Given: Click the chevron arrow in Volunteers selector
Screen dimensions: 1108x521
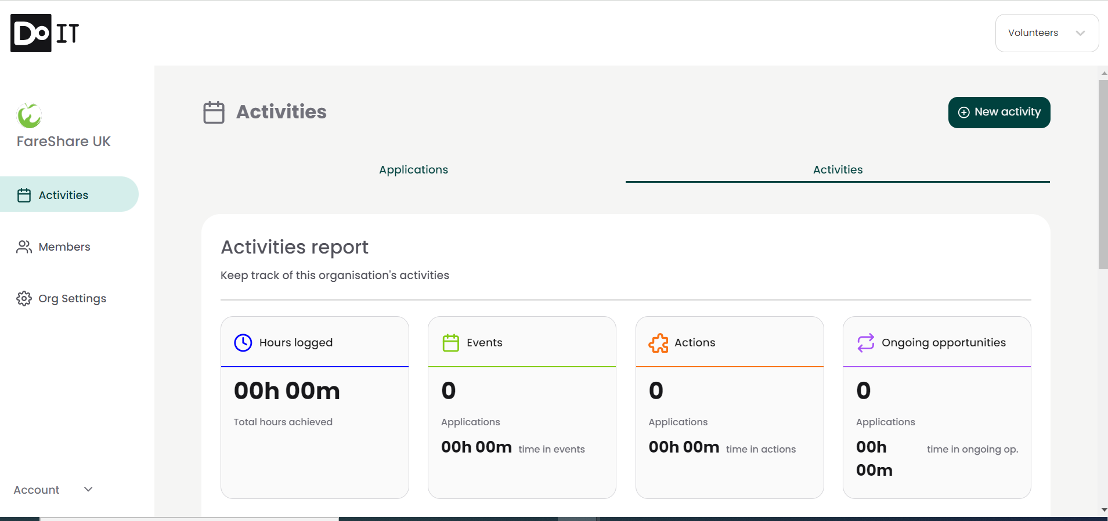Looking at the screenshot, I should [x=1080, y=33].
